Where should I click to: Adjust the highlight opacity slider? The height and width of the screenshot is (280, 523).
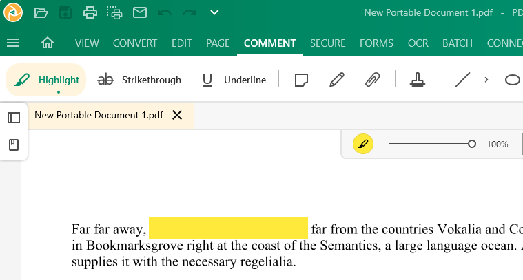pos(432,144)
